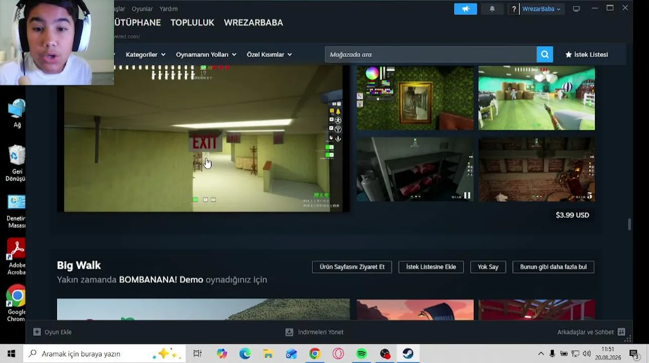The width and height of the screenshot is (649, 363).
Task: Click the Big Walk game title
Action: click(79, 265)
